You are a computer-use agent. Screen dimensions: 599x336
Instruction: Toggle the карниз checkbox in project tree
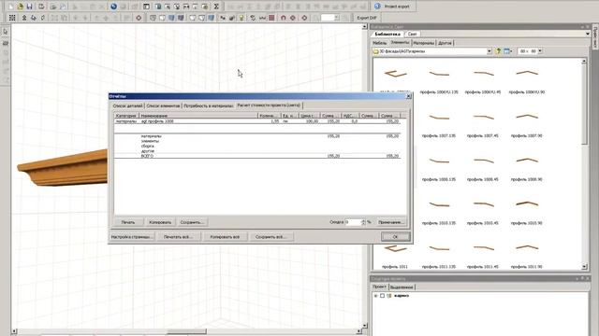tap(383, 296)
